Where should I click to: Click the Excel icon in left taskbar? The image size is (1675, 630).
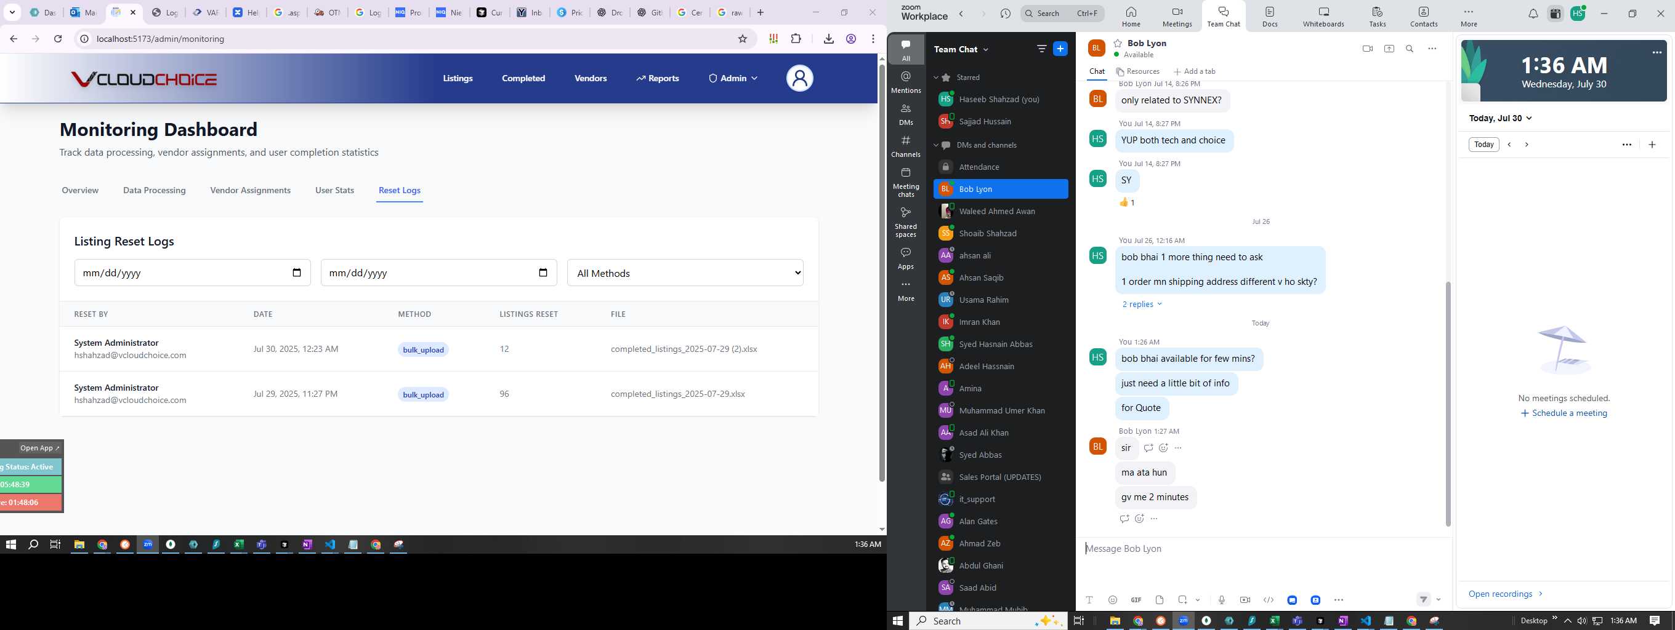coord(239,545)
